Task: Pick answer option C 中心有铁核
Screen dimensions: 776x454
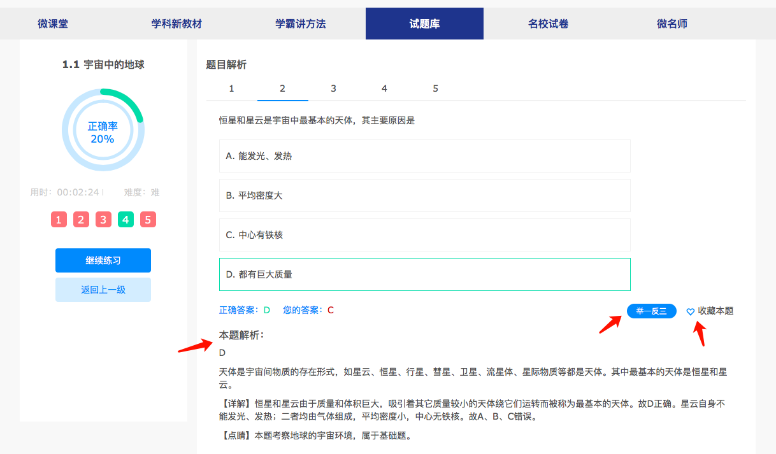Action: (424, 235)
